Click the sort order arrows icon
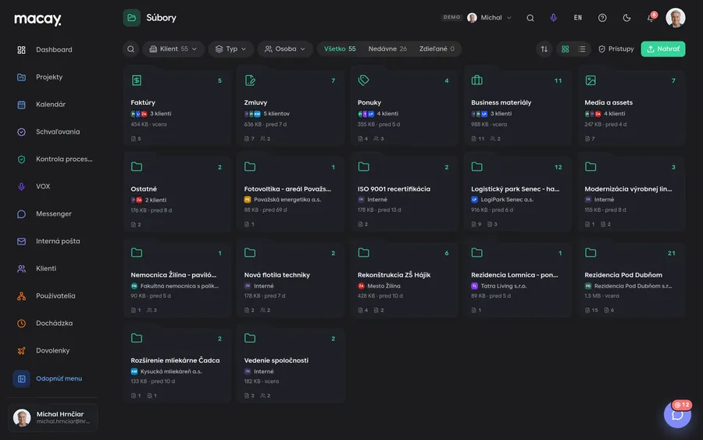 [x=544, y=49]
